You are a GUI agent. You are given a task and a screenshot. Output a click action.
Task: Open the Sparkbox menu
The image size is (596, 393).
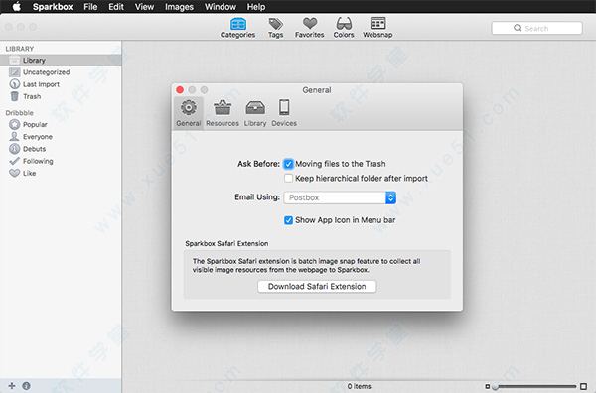[53, 7]
